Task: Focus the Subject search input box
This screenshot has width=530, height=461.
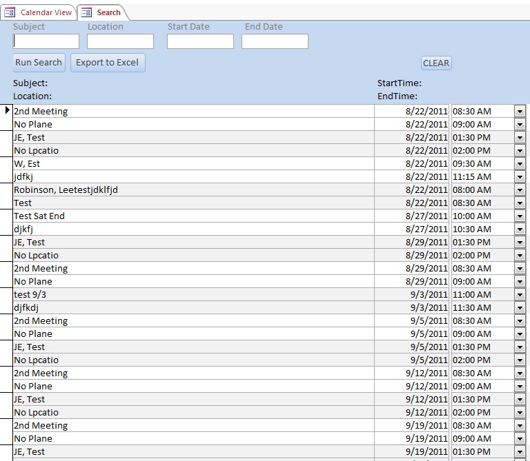Action: tap(46, 41)
